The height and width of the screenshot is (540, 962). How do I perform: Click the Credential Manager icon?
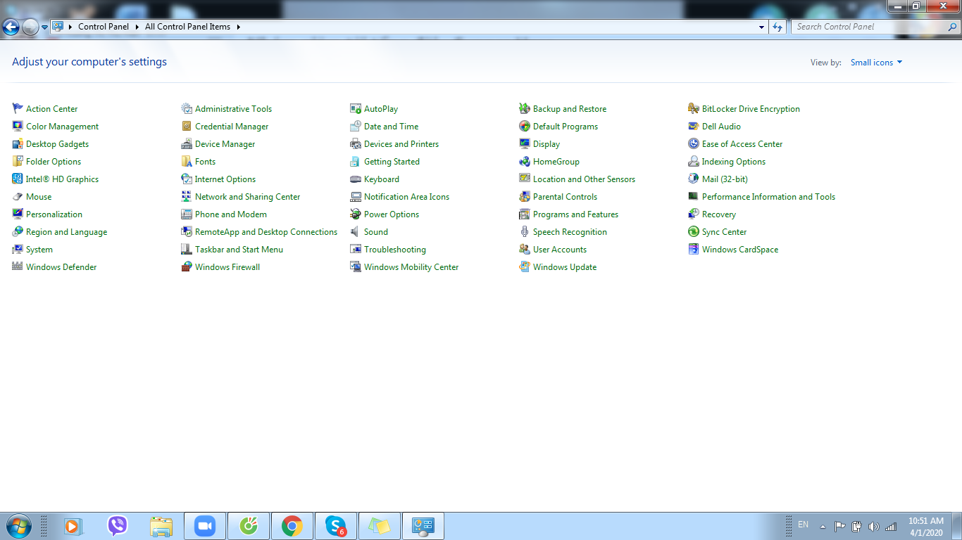click(x=187, y=126)
